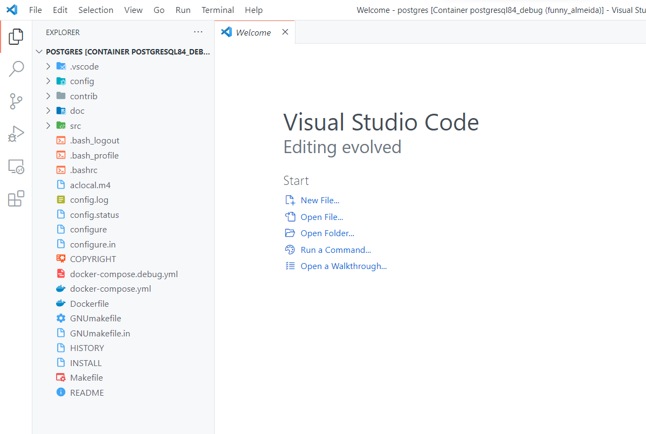Screen dimensions: 646x434
Task: Open the Extensions view icon
Action: click(x=16, y=198)
